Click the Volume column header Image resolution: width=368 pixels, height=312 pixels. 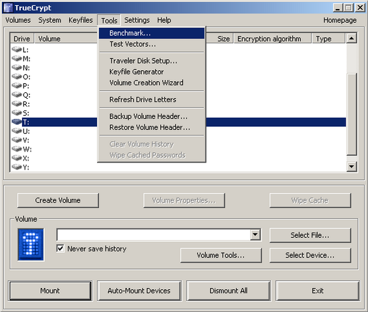pyautogui.click(x=66, y=38)
